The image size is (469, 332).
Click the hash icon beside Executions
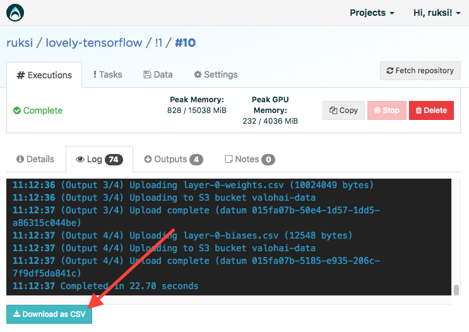[x=21, y=75]
